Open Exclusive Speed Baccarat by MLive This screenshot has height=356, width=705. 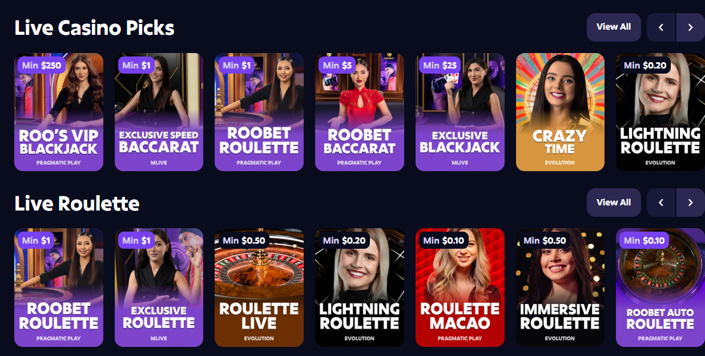[x=159, y=112]
